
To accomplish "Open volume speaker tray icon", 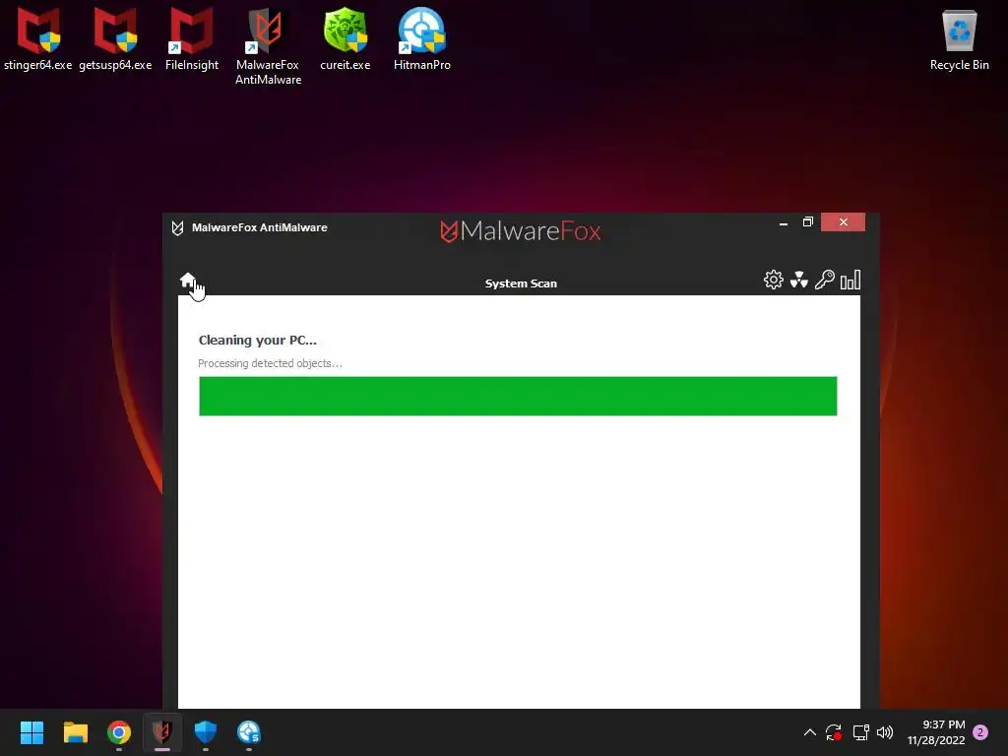I will pos(885,732).
